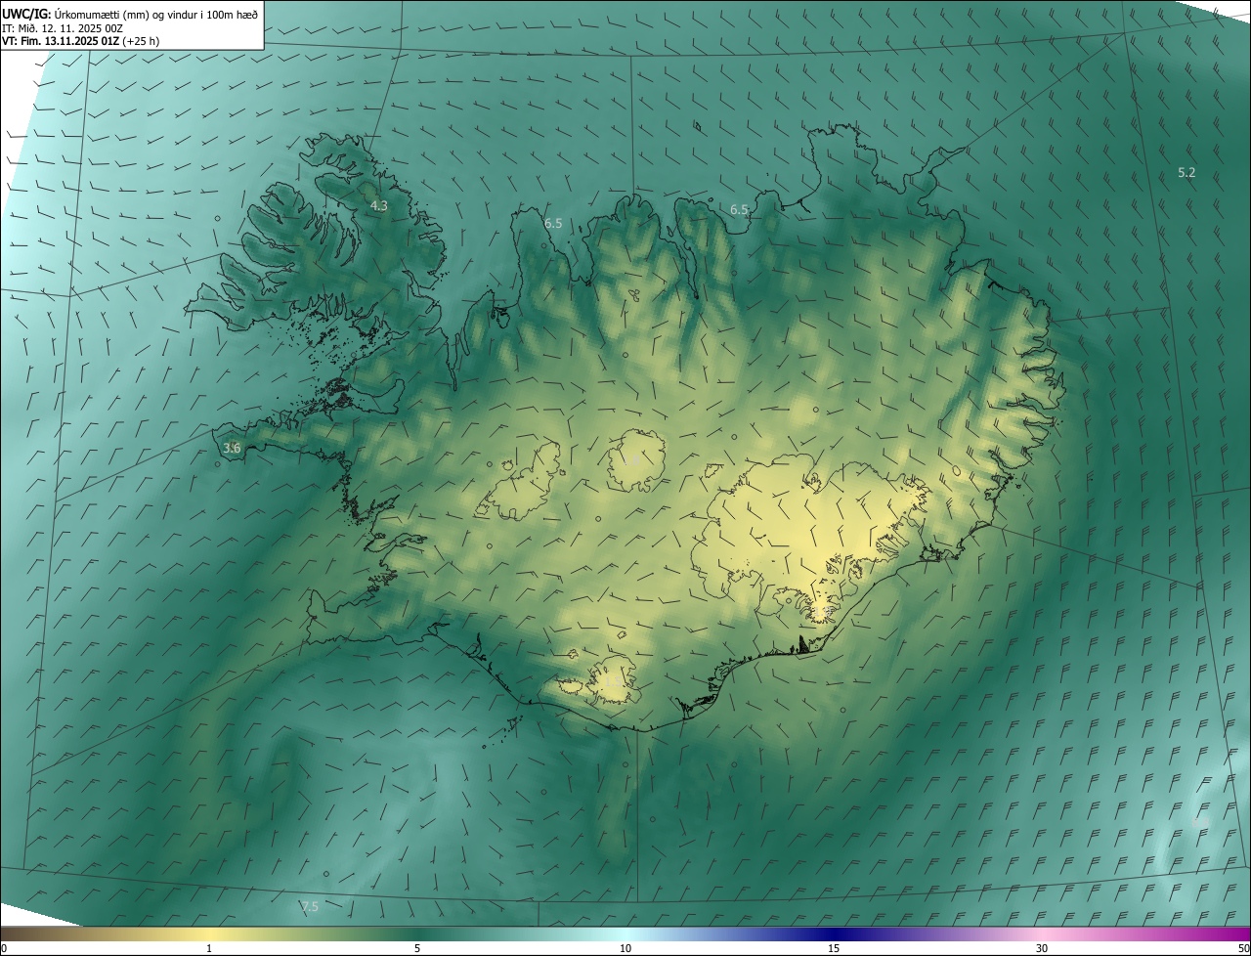
Task: Click the 30 tick on the colour scale
Action: click(x=1042, y=948)
